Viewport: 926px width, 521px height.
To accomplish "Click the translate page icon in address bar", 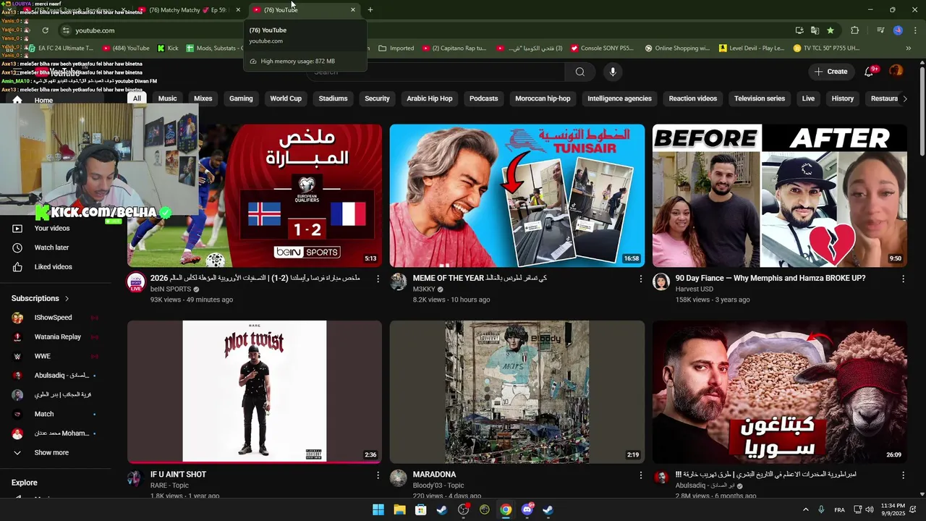I will [x=815, y=30].
